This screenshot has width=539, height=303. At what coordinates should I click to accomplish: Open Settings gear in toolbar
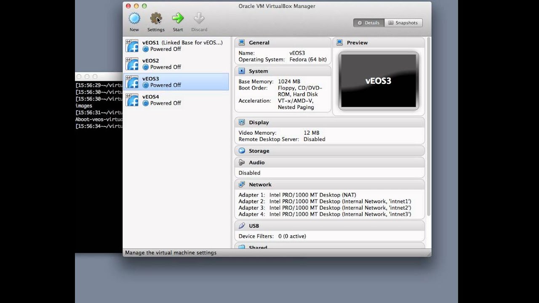(156, 18)
